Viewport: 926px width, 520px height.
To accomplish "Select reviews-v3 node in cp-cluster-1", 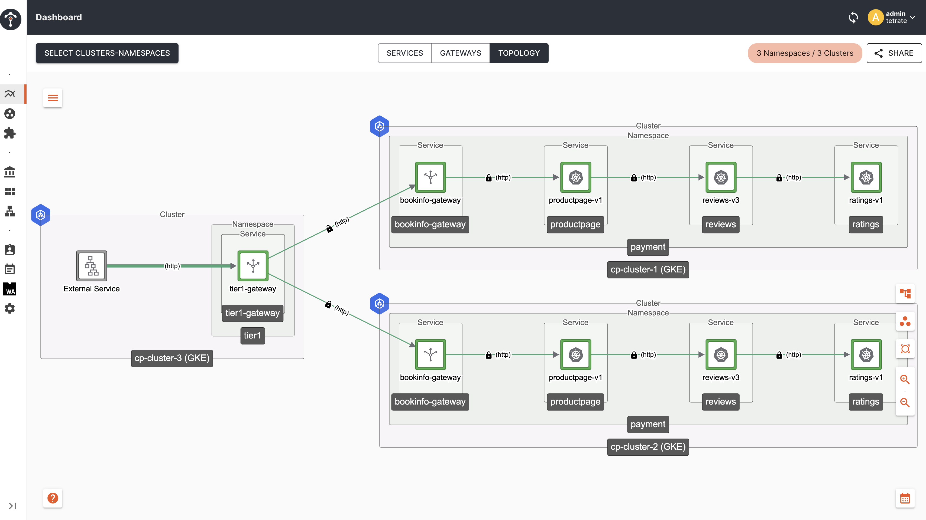I will coord(721,177).
